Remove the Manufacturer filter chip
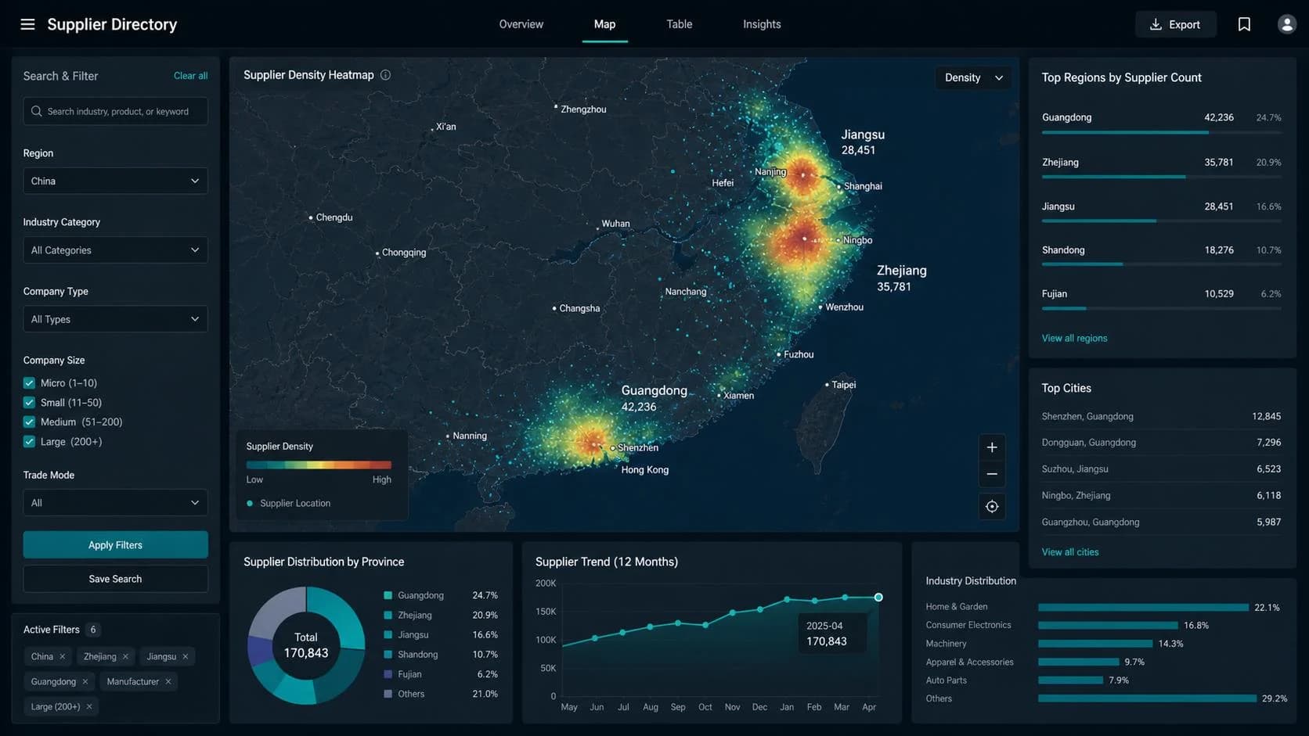1309x736 pixels. click(x=168, y=681)
